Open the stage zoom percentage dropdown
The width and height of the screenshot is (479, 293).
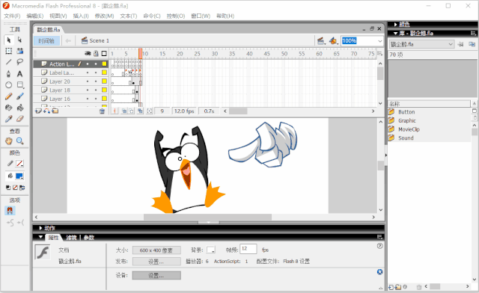pyautogui.click(x=380, y=41)
